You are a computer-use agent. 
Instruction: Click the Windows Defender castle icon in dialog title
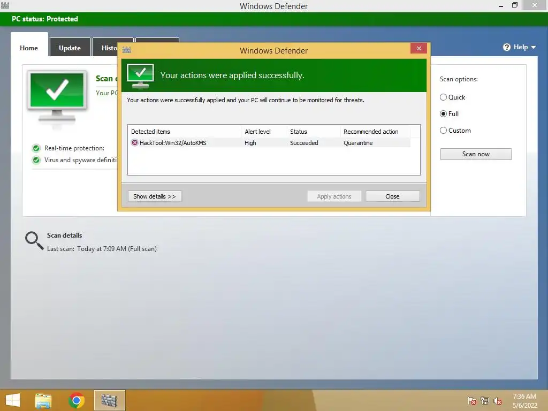(x=126, y=50)
